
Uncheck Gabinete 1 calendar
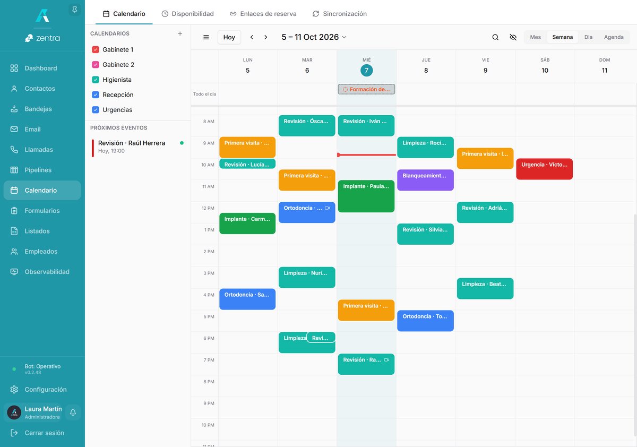click(96, 49)
